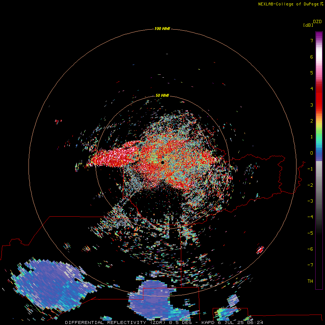325x325 pixels.
Task: Click the black radar site dot at center
Action: click(163, 162)
